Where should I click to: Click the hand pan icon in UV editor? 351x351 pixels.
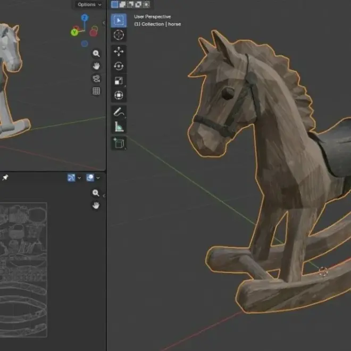pos(96,205)
